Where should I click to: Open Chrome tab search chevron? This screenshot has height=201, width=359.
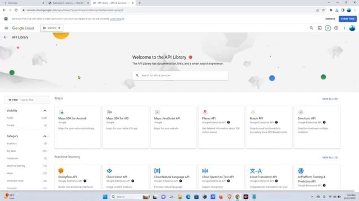(x=329, y=2)
